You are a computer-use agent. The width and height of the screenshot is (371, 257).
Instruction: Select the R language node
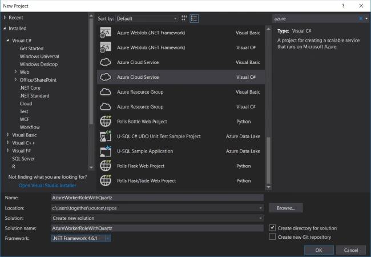[14, 166]
